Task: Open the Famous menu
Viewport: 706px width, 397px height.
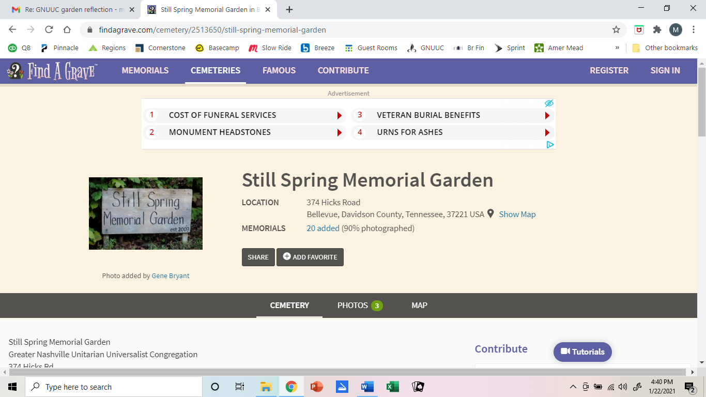Action: click(279, 70)
